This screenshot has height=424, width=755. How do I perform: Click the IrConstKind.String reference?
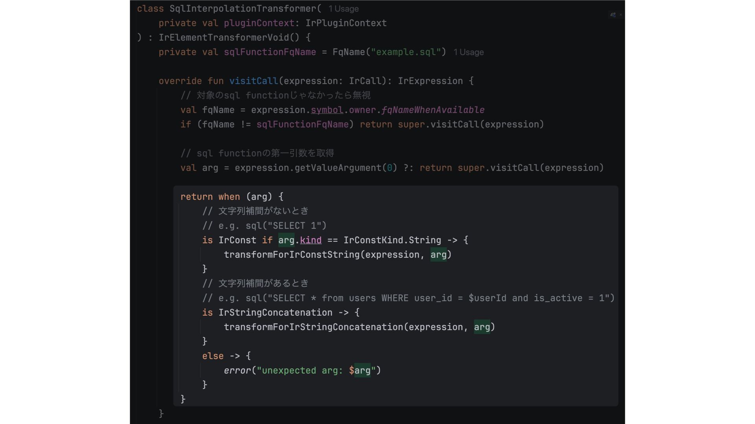(392, 240)
